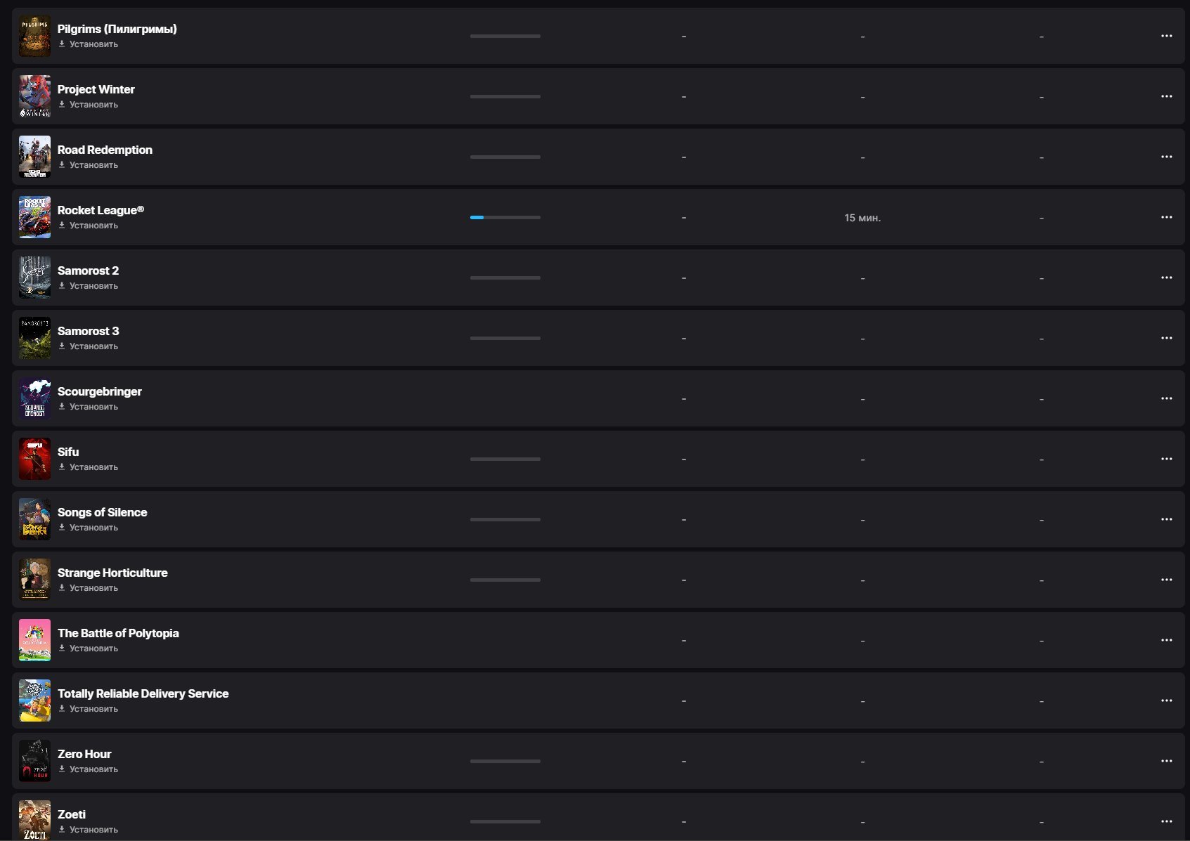
Task: Open the Sifu cover thumbnail
Action: (x=34, y=459)
